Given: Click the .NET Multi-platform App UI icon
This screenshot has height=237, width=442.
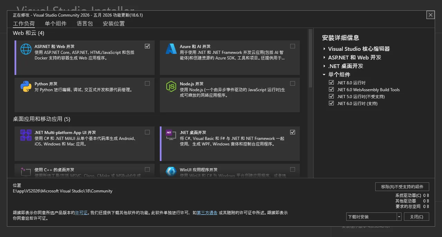Looking at the screenshot, I should pyautogui.click(x=26, y=135).
